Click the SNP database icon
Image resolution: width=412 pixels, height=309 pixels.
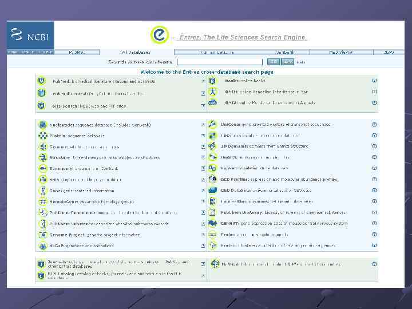point(42,180)
